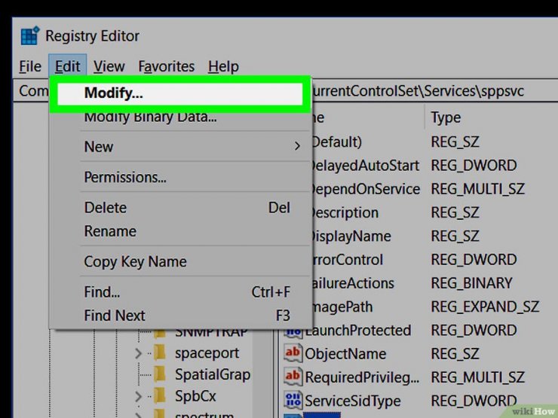Image resolution: width=558 pixels, height=418 pixels.
Task: Click REG_MULTI_SZ type of DependOnService
Action: (477, 189)
